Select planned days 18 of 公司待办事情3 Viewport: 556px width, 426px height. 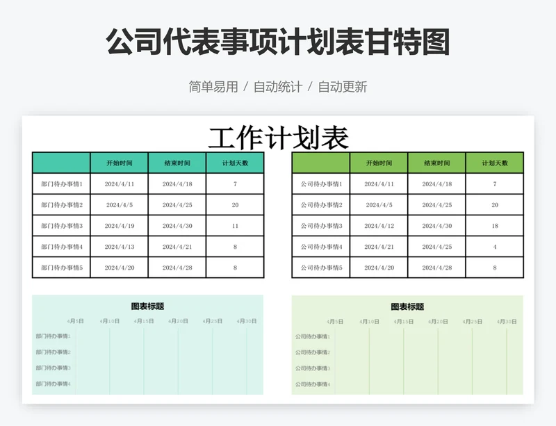(x=495, y=226)
